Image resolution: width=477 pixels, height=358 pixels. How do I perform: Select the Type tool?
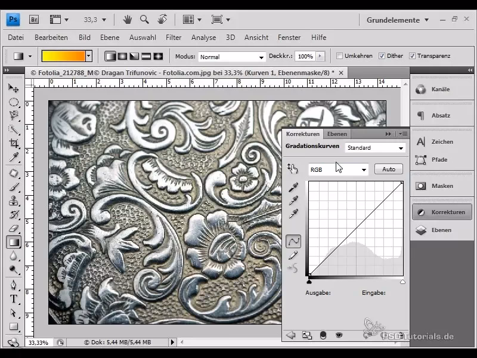pyautogui.click(x=13, y=299)
